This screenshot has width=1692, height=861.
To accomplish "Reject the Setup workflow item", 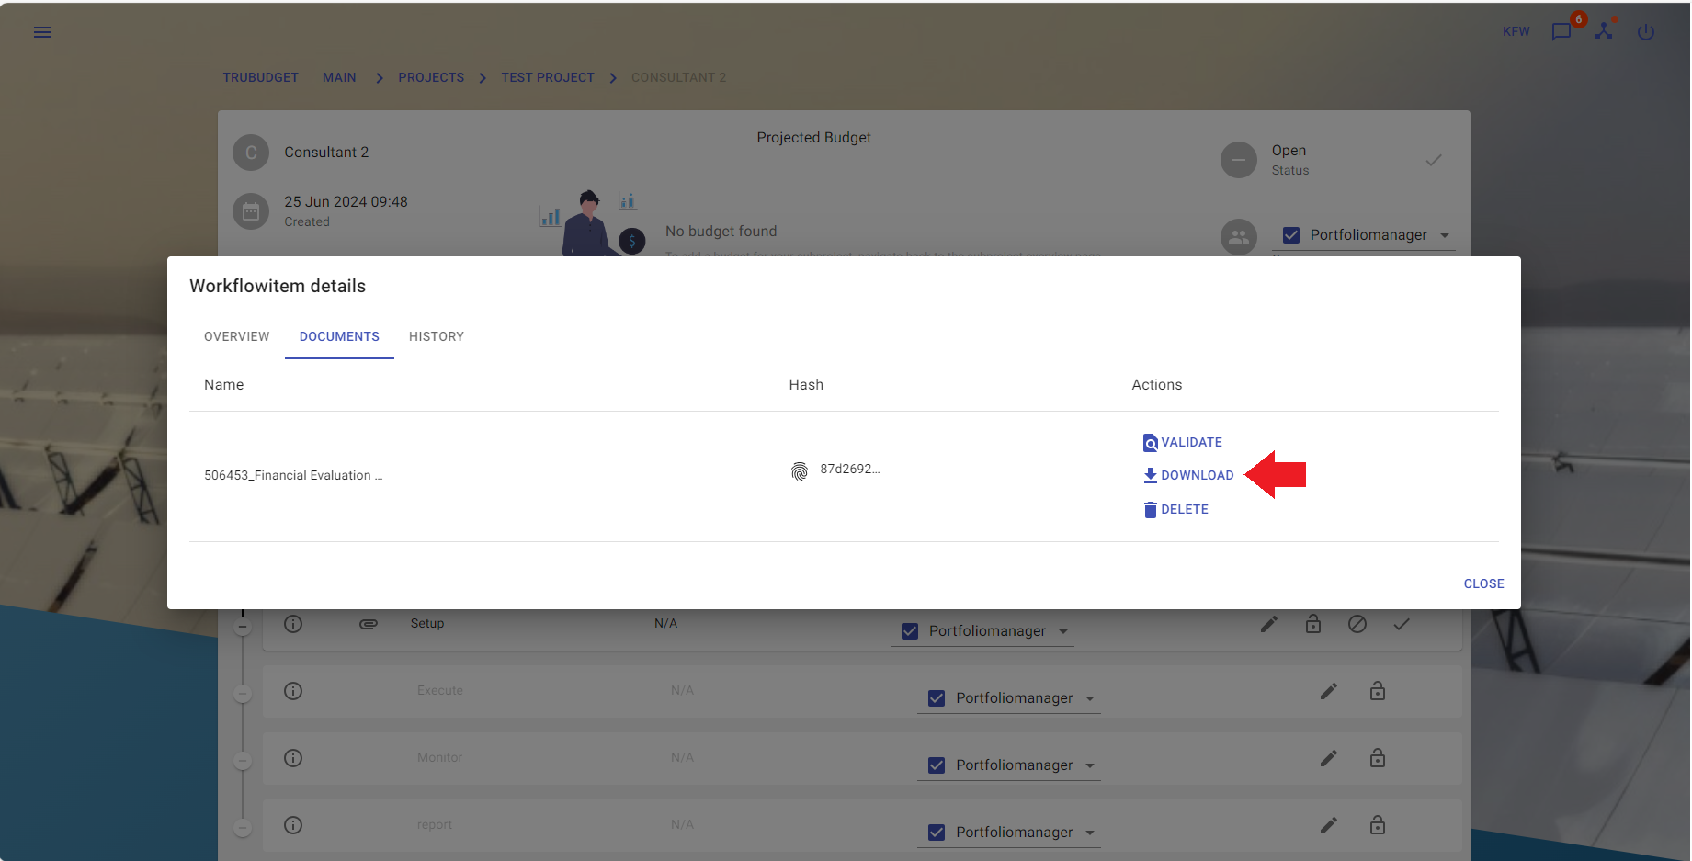I will [1357, 624].
